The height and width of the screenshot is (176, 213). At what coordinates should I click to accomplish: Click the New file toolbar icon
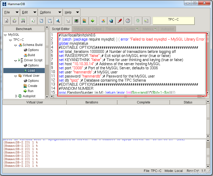(x=6, y=21)
